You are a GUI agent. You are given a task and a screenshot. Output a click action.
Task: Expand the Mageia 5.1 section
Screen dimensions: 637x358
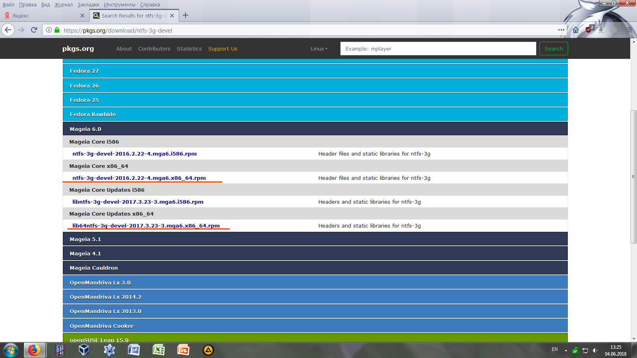click(315, 239)
